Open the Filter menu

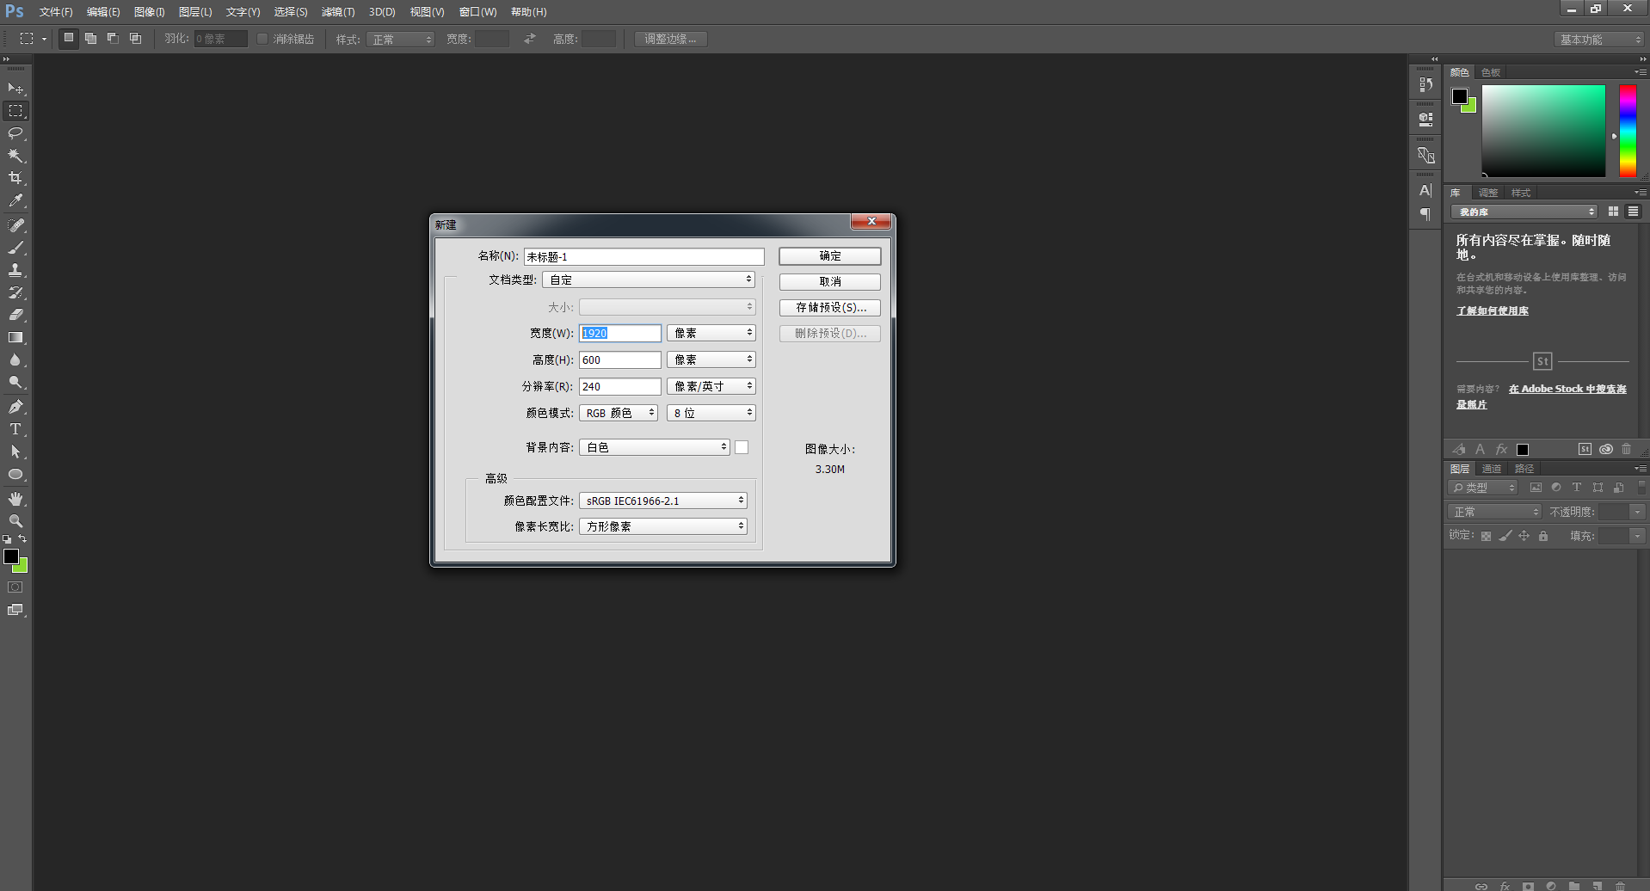click(337, 12)
